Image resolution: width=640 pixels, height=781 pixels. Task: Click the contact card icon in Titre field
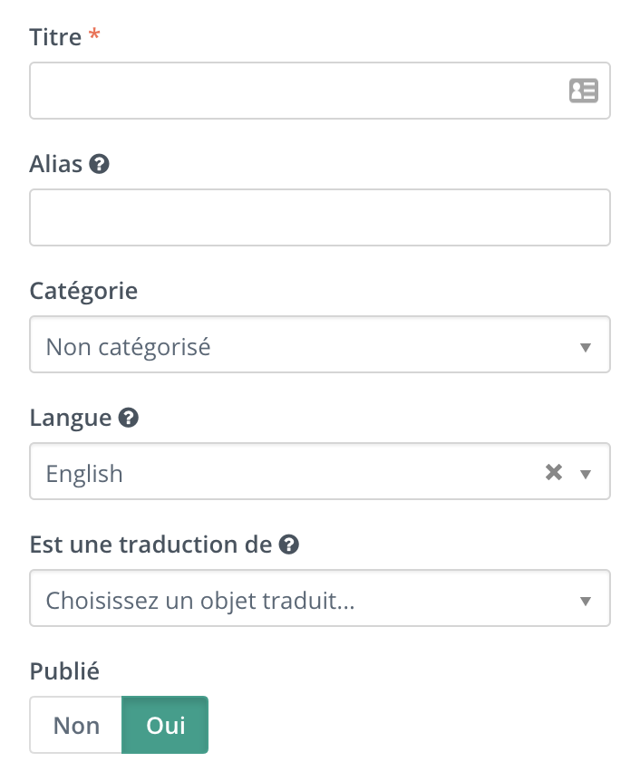[584, 91]
